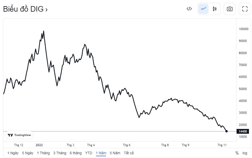This screenshot has width=252, height=158.
Task: Click the 14400 current price label
Action: (243, 131)
